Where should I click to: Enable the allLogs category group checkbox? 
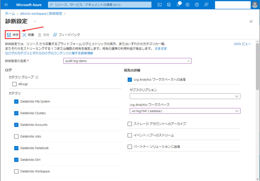14,84
